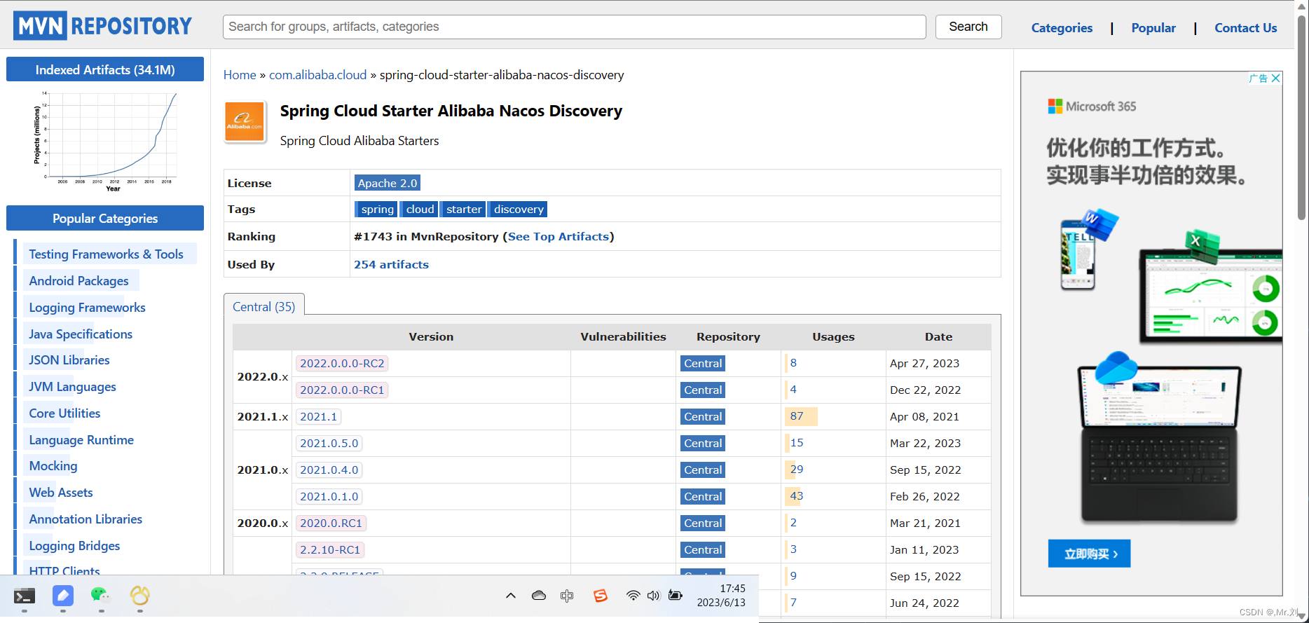The height and width of the screenshot is (623, 1309).
Task: Click the Indexed Artifacts (34.1M) header
Action: pos(105,69)
